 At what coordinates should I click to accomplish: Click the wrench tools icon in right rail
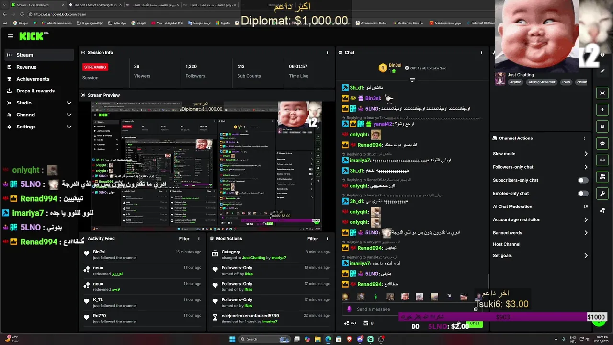pos(602,194)
